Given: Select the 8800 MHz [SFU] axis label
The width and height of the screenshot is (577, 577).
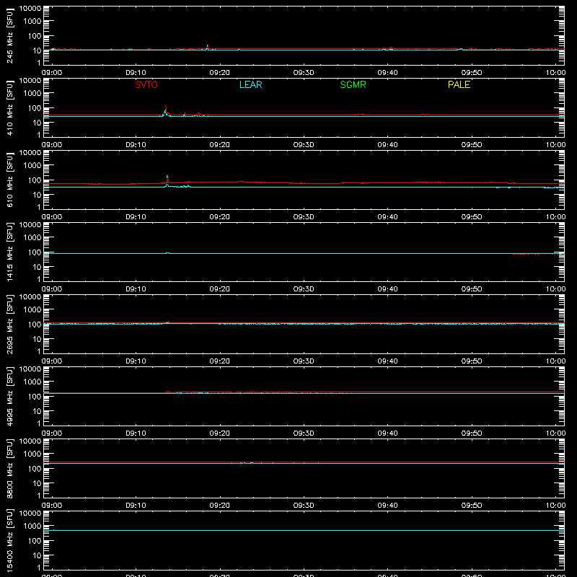Looking at the screenshot, I should 9,468.
